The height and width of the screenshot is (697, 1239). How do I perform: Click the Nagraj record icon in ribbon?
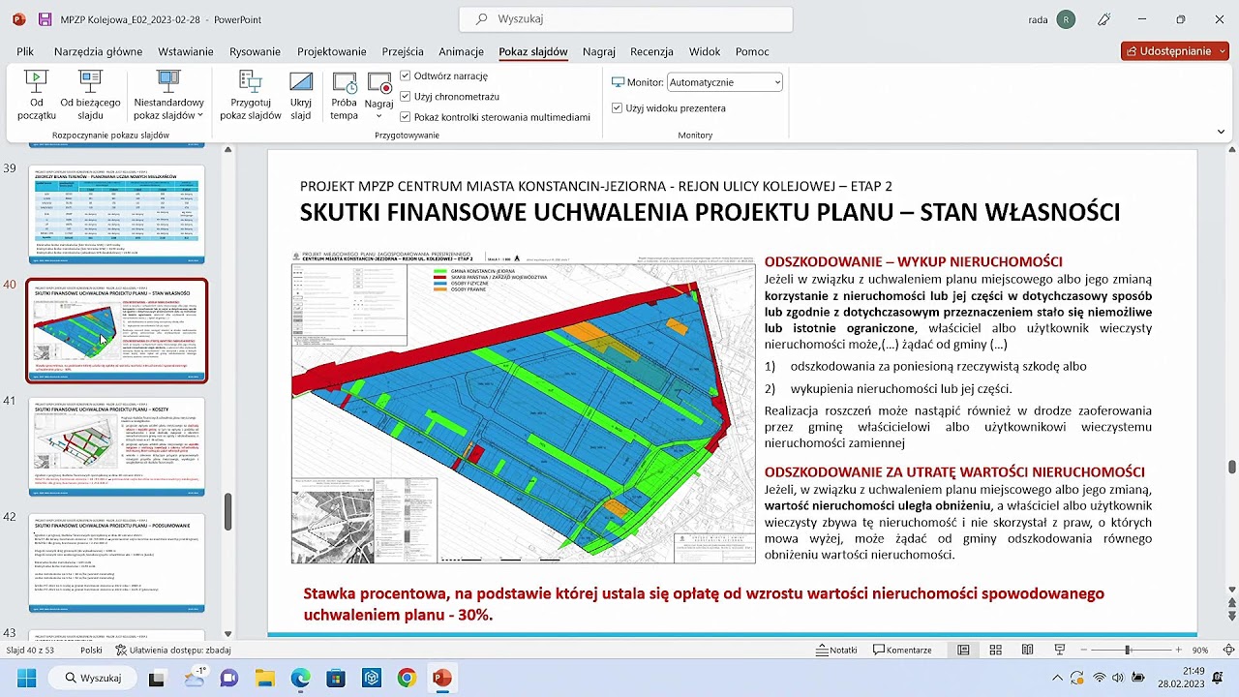point(378,83)
